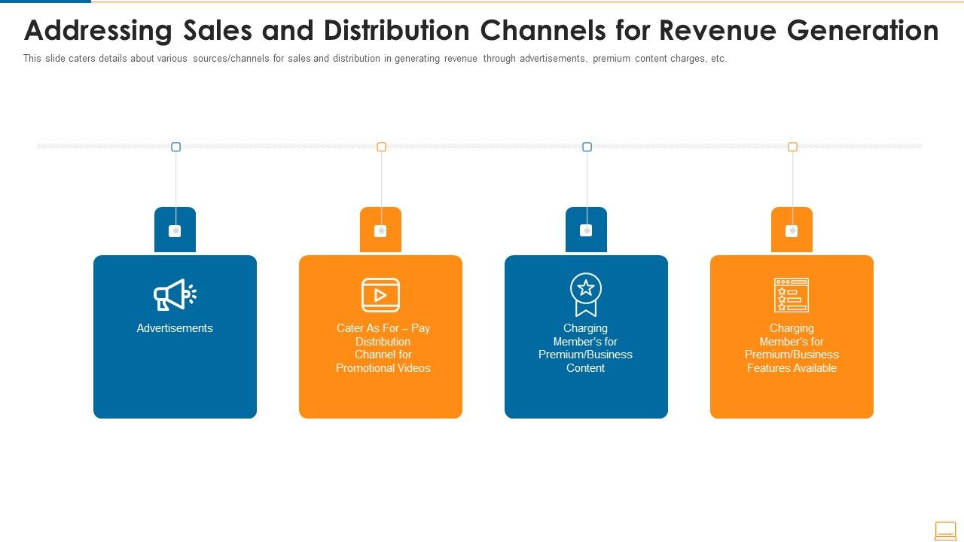The height and width of the screenshot is (542, 964).
Task: Click blue tag tab above Advertisements card
Action: point(175,230)
